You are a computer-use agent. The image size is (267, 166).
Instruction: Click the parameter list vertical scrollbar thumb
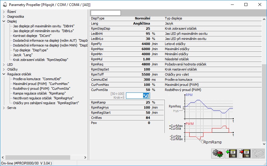[x=264, y=102]
